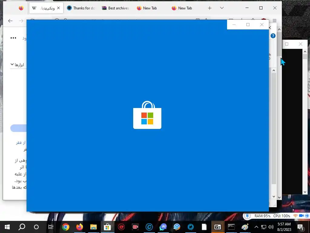Open File Explorer from the taskbar
310x233 pixels.
click(x=93, y=227)
